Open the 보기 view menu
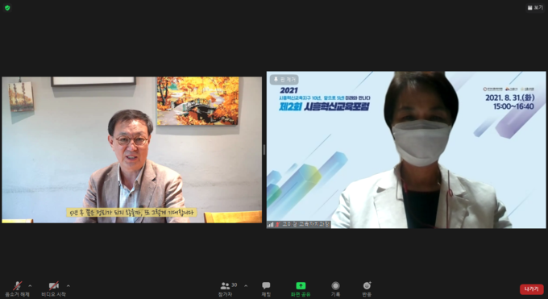This screenshot has height=299, width=548. 535,7
